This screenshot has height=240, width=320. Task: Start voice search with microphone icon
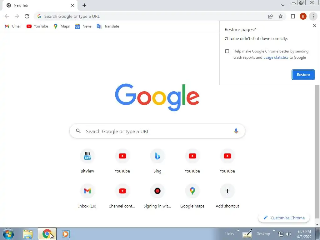tap(236, 131)
